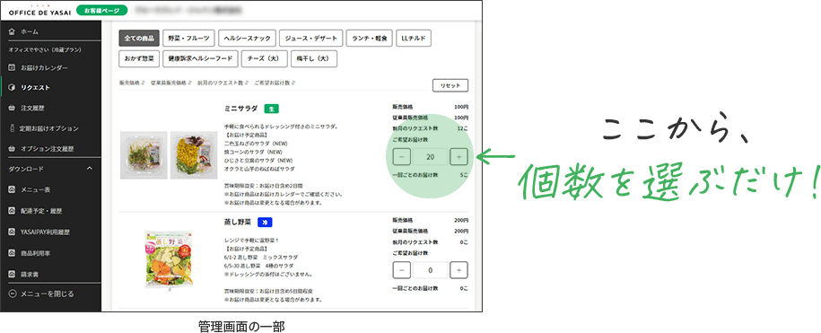Sort by 従業員販売価格
Viewport: 821px width, 333px height.
(x=171, y=83)
